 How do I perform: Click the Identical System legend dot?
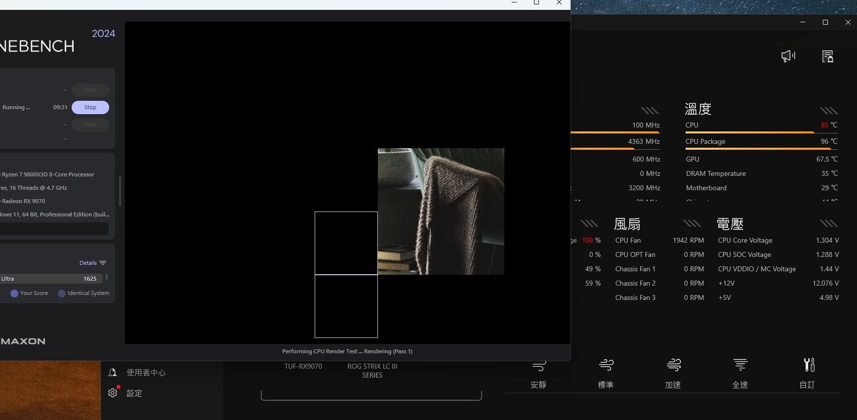point(62,294)
